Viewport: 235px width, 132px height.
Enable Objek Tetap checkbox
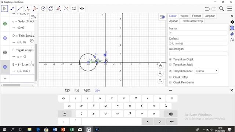coord(170,77)
